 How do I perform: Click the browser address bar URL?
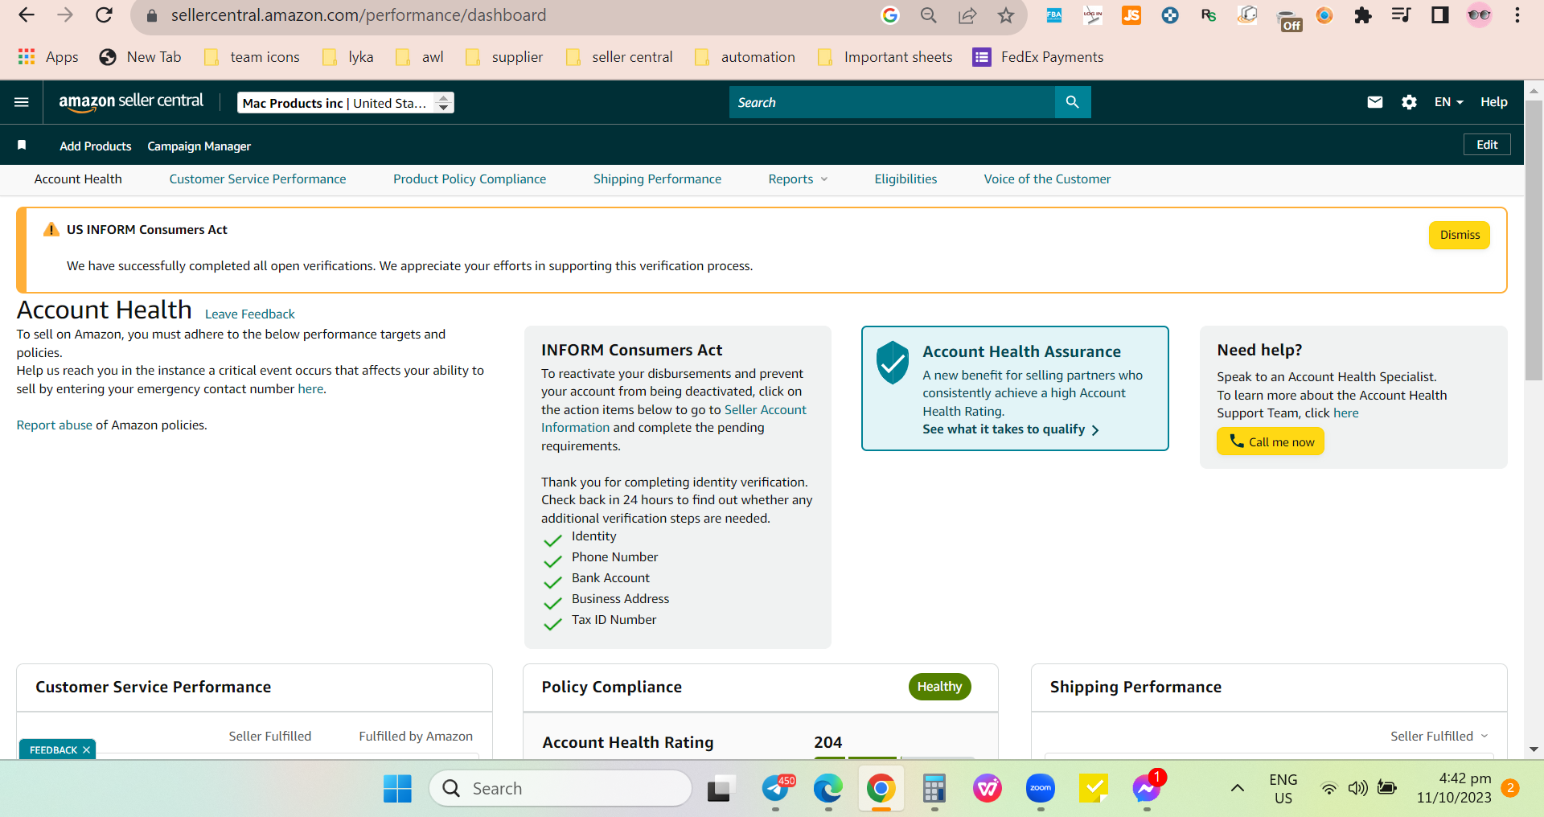tap(359, 15)
